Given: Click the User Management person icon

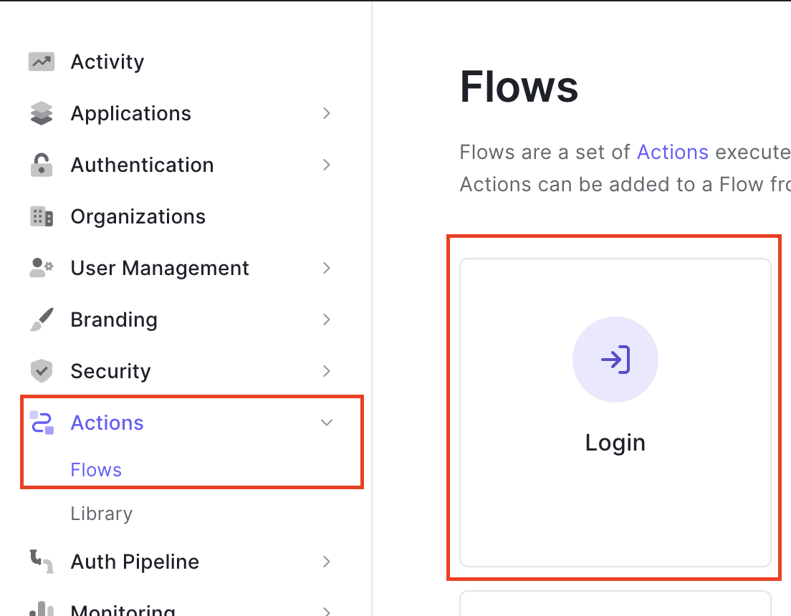Looking at the screenshot, I should pyautogui.click(x=41, y=268).
